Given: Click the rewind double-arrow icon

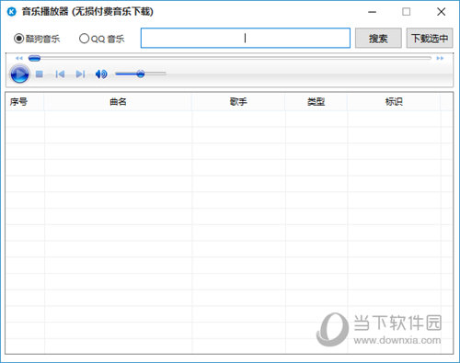Looking at the screenshot, I should [x=19, y=58].
